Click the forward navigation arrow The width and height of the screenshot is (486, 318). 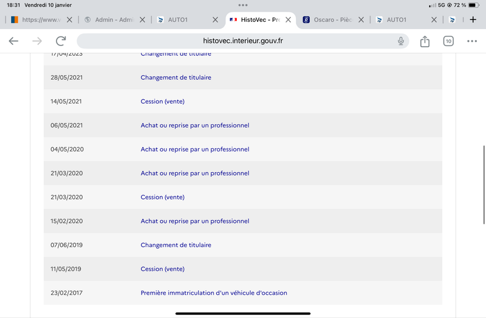point(37,41)
